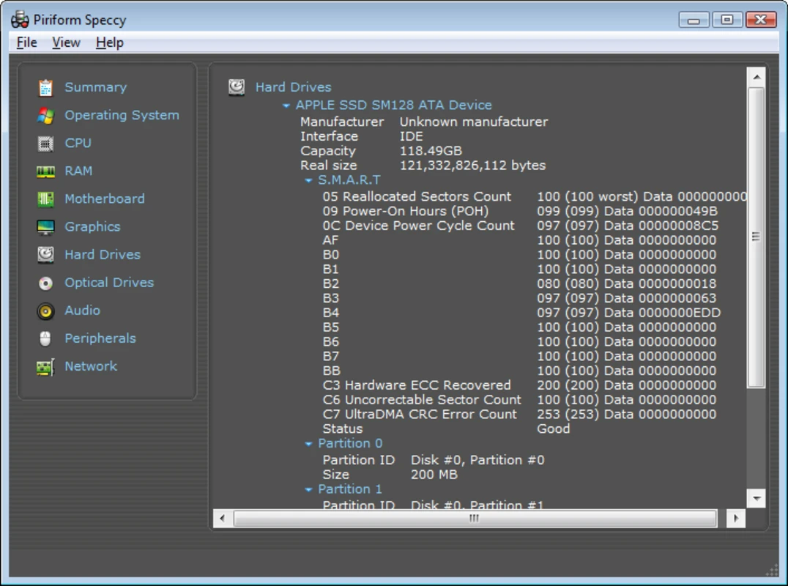Collapse the Partition 1 section
The width and height of the screenshot is (788, 586).
(x=308, y=489)
